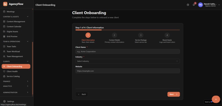The height and width of the screenshot is (106, 222).
Task: Click the Client Onboarding user-plus icon
Action: click(x=4, y=67)
